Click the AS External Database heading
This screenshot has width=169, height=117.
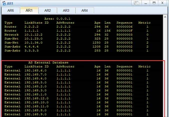click(x=48, y=62)
